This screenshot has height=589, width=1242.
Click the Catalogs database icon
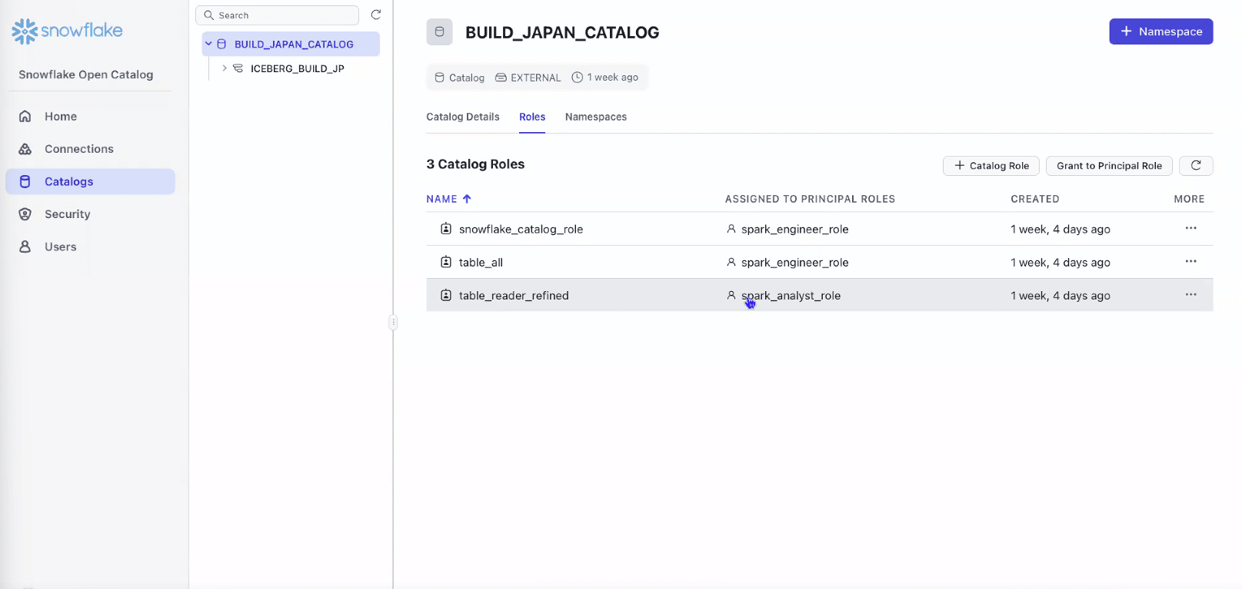click(25, 182)
